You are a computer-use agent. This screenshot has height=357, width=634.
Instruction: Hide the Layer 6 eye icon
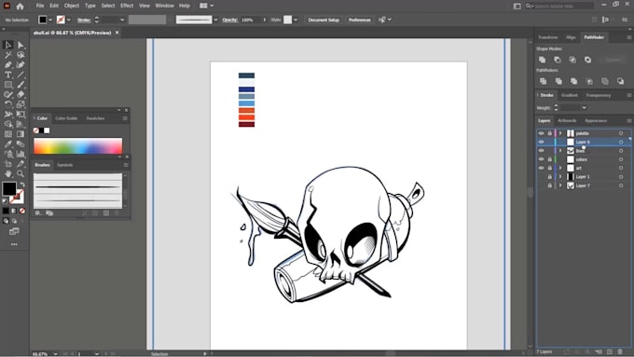tap(541, 142)
